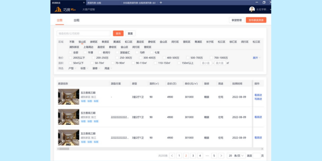Click the 发布联卖房源 button
This screenshot has height=161, width=322.
tap(256, 20)
